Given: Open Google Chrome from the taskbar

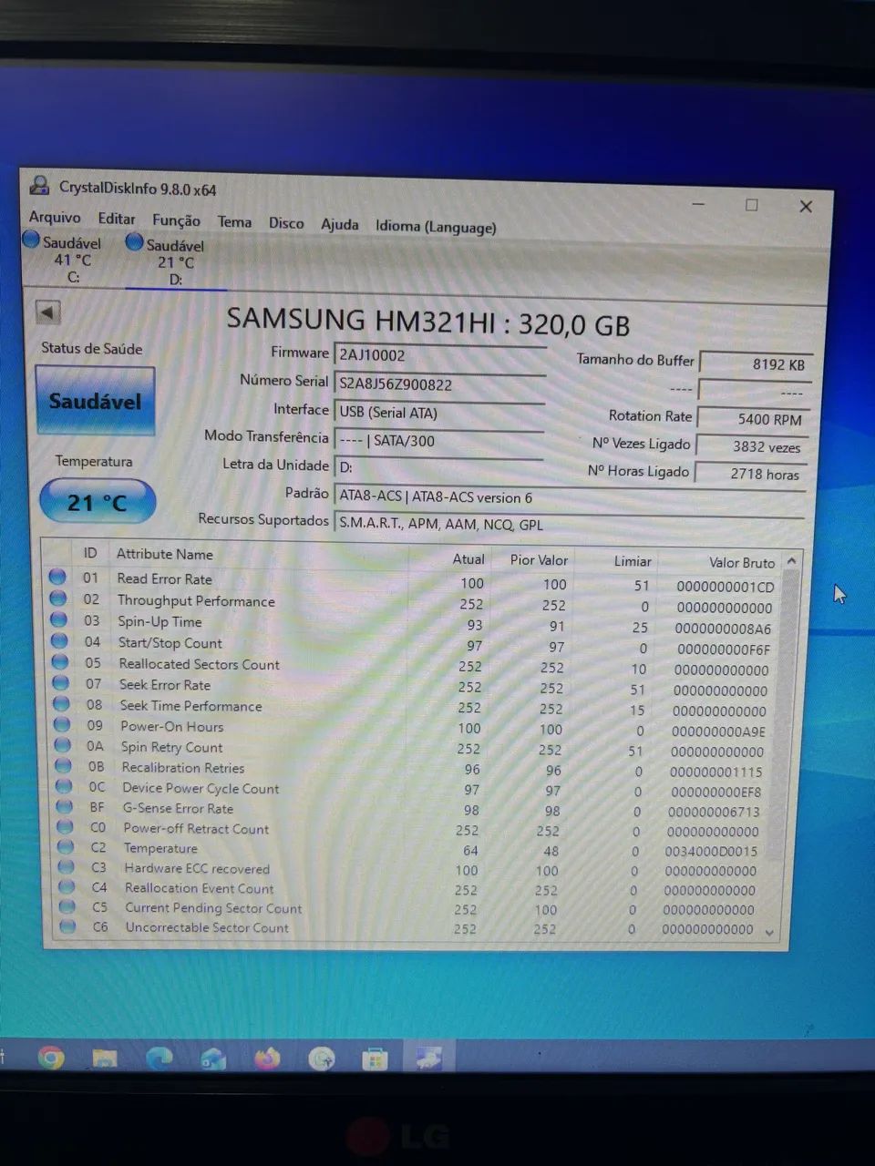Looking at the screenshot, I should pyautogui.click(x=51, y=1057).
